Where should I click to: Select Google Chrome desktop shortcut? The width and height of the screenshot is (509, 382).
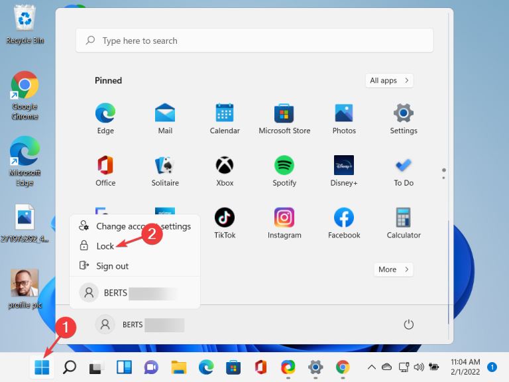pos(25,95)
